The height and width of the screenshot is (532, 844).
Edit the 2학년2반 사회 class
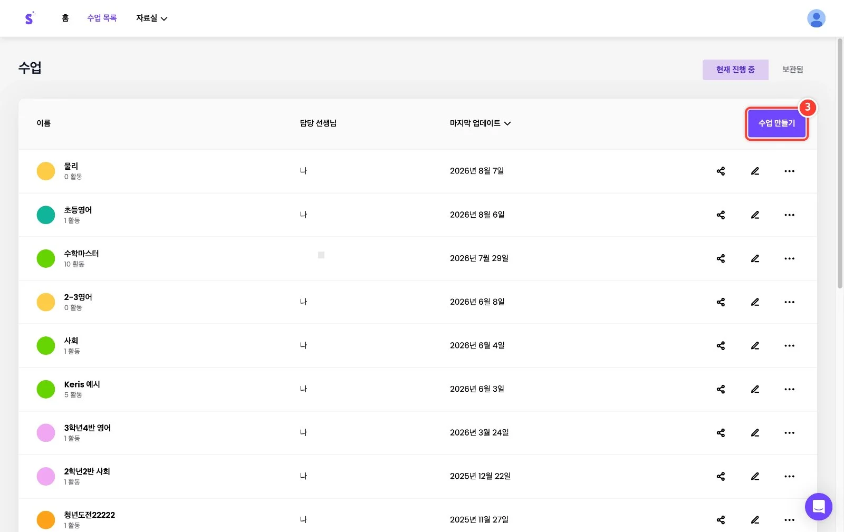point(755,476)
